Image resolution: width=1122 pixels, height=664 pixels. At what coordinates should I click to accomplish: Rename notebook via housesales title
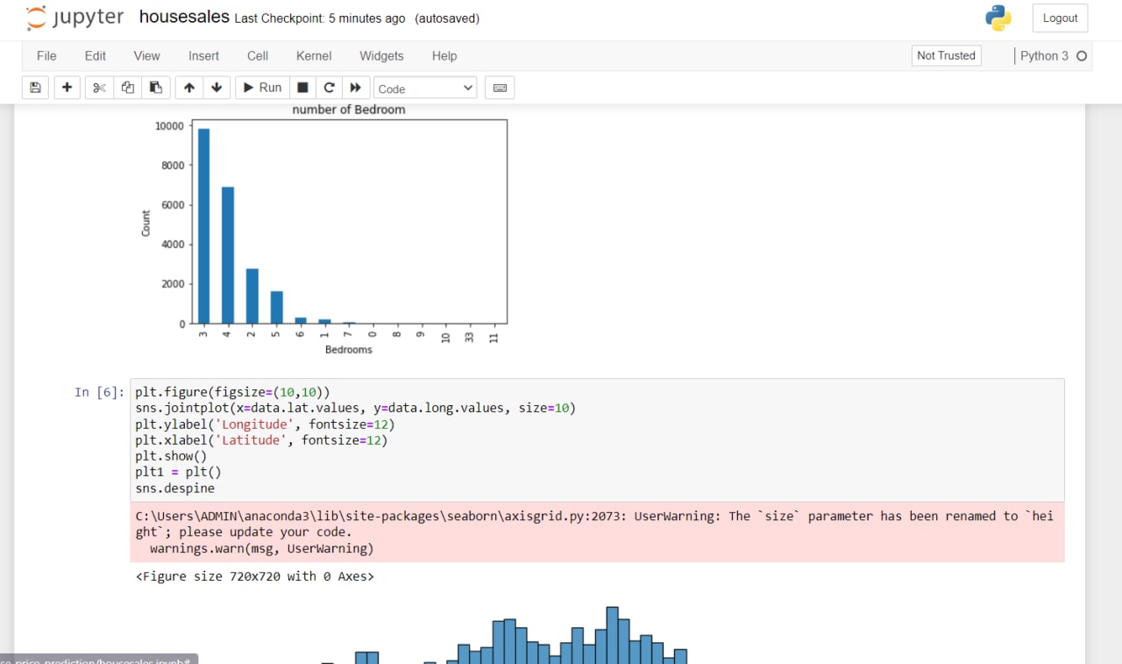pos(184,18)
